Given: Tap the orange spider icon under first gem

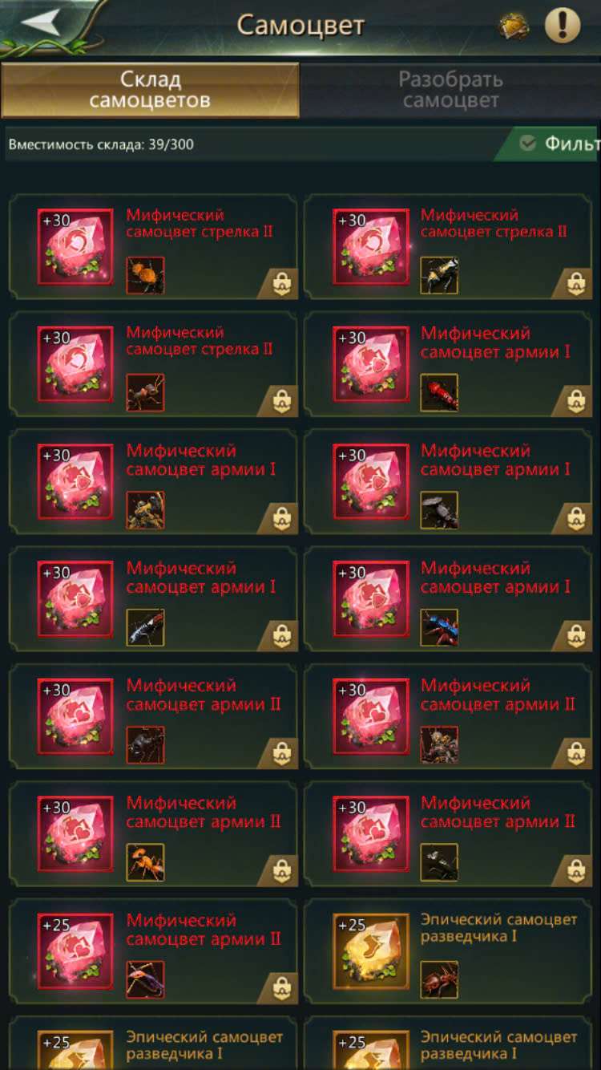Looking at the screenshot, I should pyautogui.click(x=145, y=275).
